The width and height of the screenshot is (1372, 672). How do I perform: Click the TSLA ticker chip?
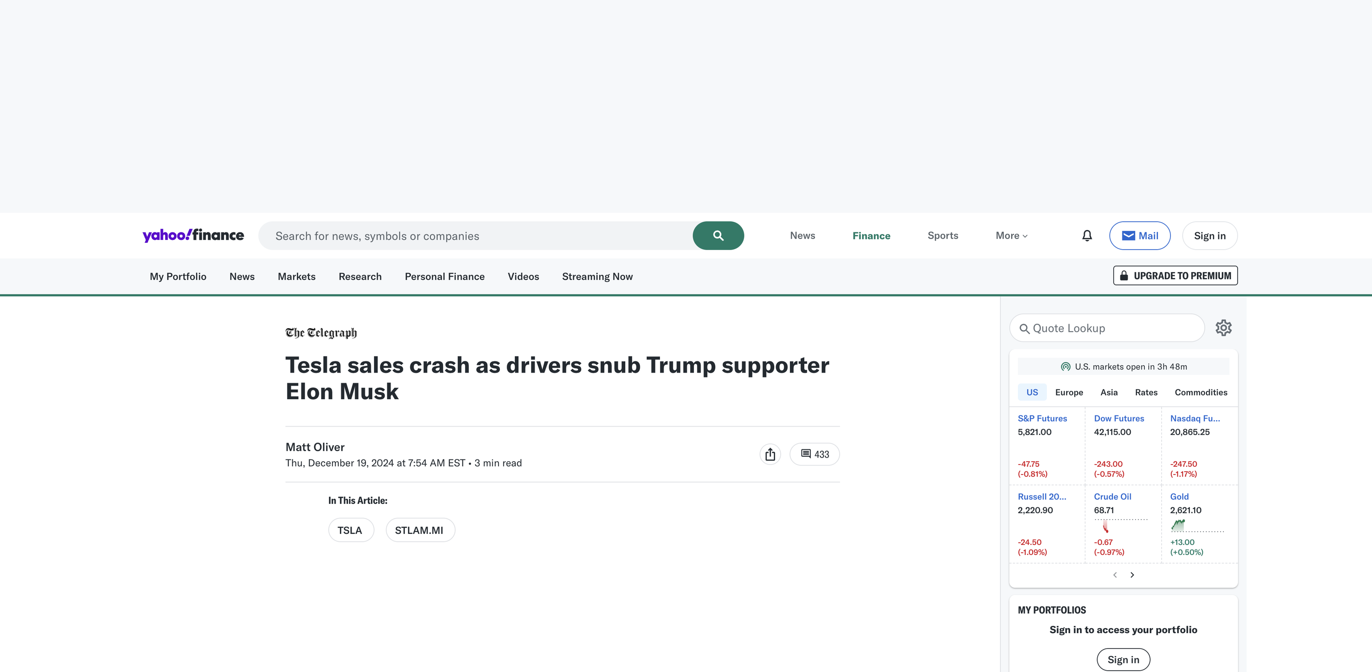(350, 530)
